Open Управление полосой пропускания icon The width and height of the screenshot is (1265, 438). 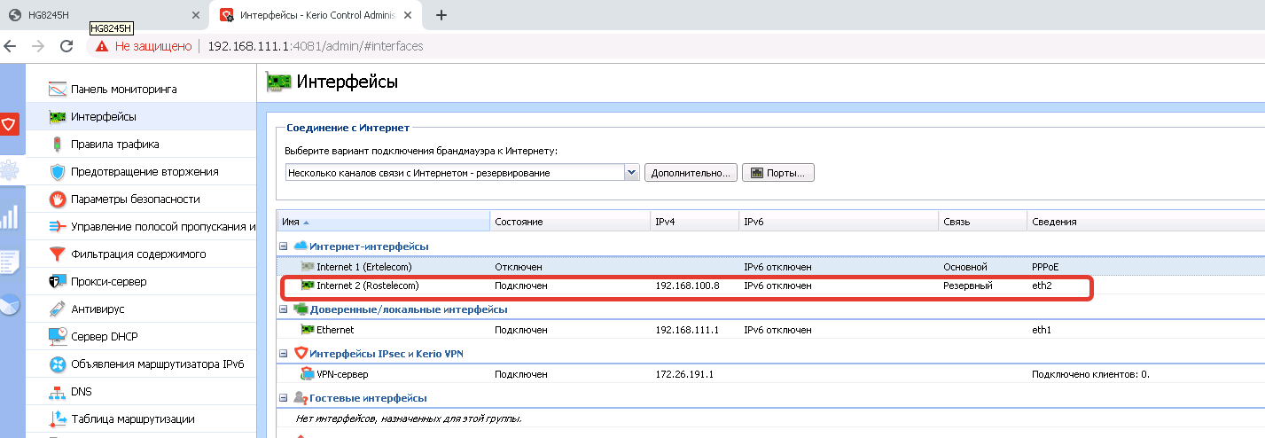click(58, 227)
